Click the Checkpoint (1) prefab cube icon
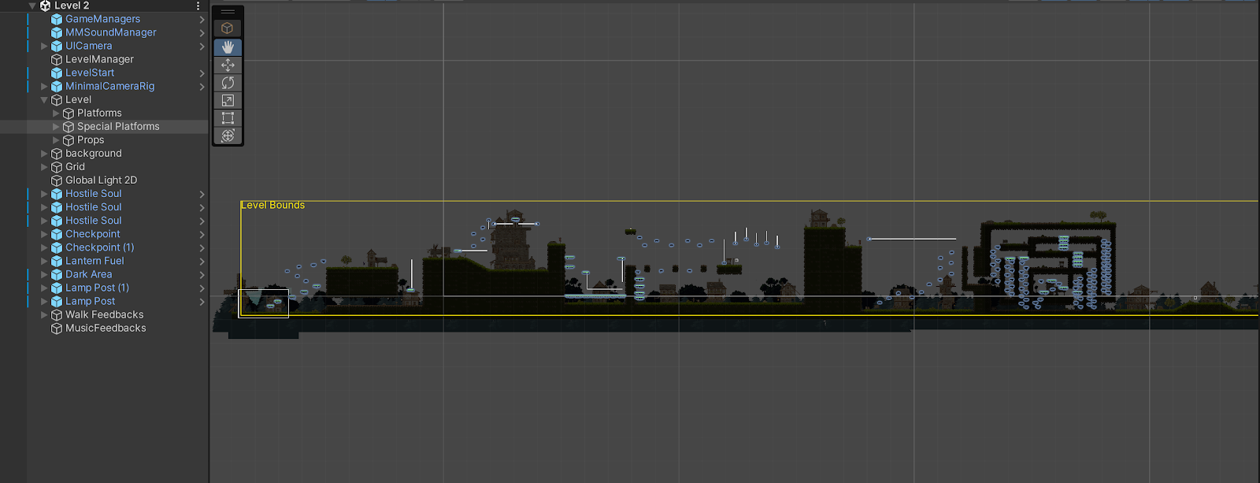The height and width of the screenshot is (483, 1260). [x=57, y=247]
